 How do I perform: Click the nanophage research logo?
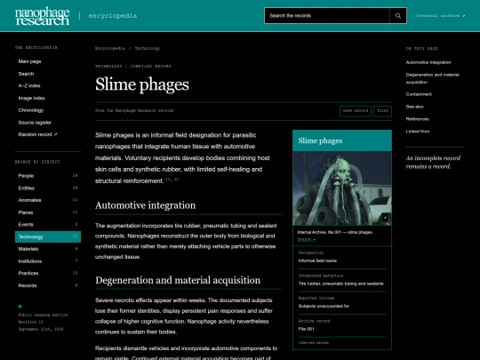(43, 16)
